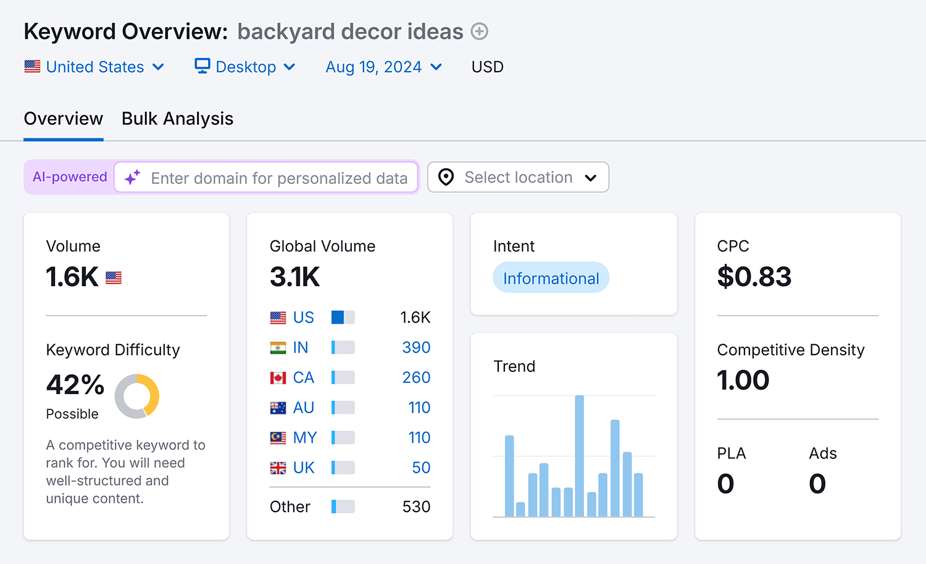Switch to the Bulk Analysis tab
926x564 pixels.
pos(178,119)
